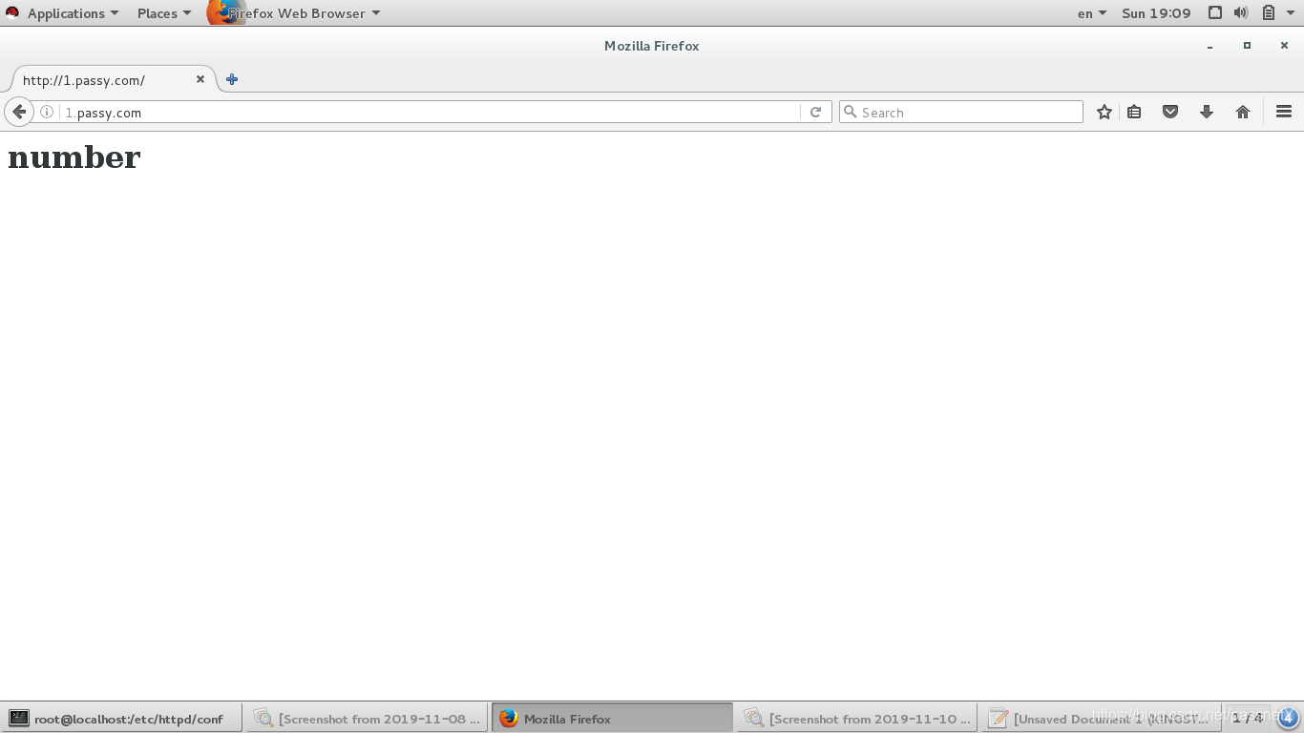Open the en keyboard language dropdown
Image resolution: width=1304 pixels, height=733 pixels.
click(x=1091, y=13)
